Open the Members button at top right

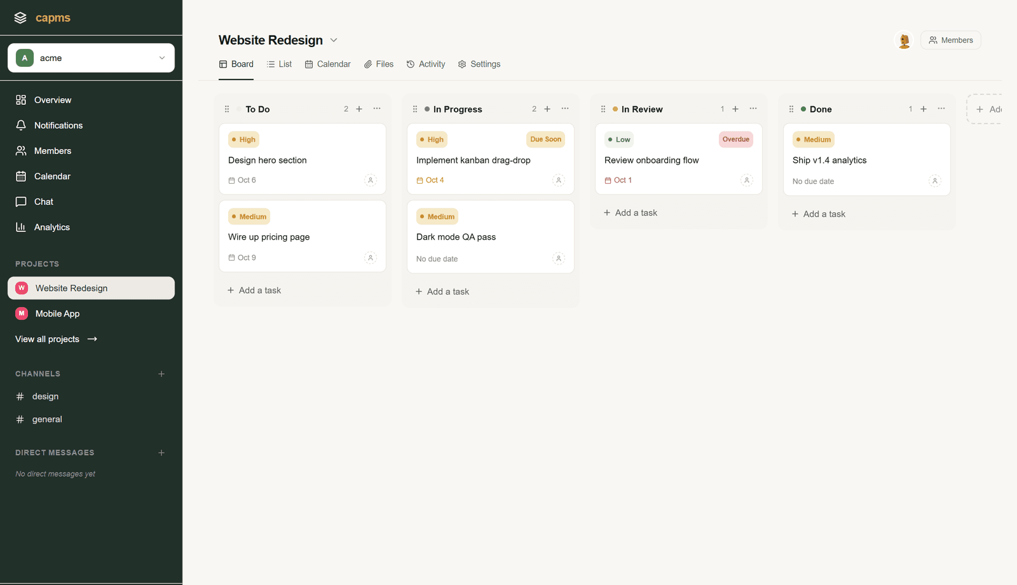pos(950,40)
